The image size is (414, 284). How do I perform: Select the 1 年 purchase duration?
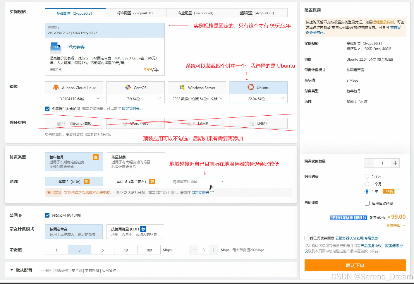tap(367, 191)
